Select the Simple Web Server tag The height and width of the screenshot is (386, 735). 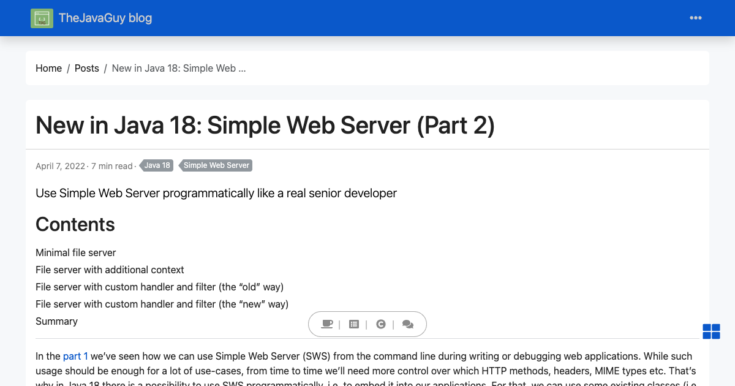click(x=216, y=165)
